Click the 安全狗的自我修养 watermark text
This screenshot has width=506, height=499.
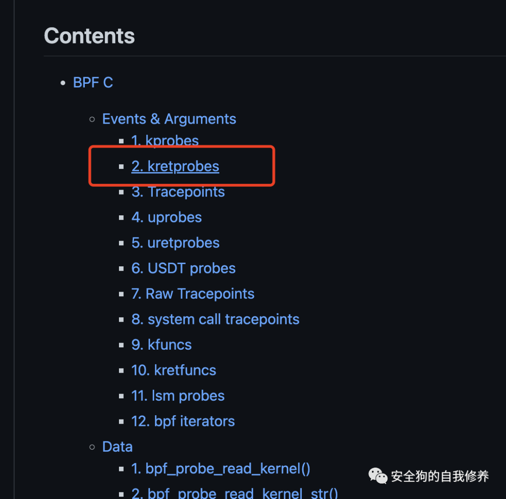tap(439, 477)
